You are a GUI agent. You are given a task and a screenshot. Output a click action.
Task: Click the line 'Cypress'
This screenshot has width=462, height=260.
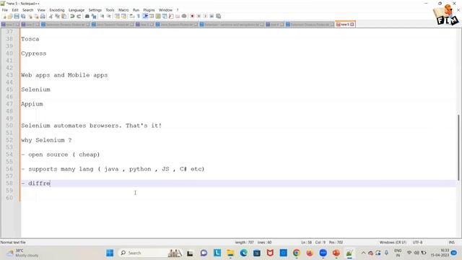coord(34,53)
